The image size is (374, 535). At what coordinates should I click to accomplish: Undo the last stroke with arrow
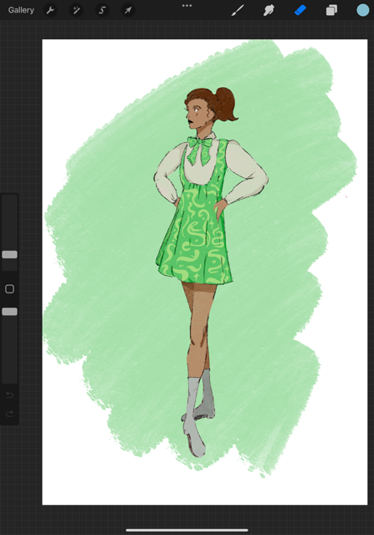click(x=9, y=395)
